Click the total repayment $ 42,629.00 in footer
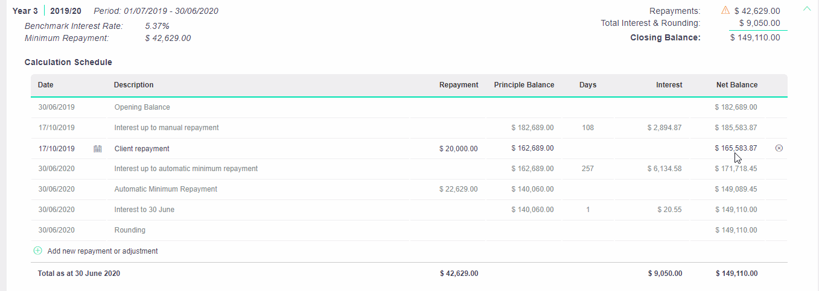Image resolution: width=819 pixels, height=291 pixels. tap(459, 274)
